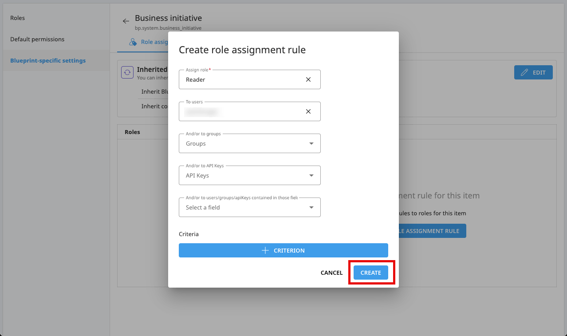Viewport: 567px width, 336px height.
Task: Open the Groups dropdown
Action: (x=311, y=143)
